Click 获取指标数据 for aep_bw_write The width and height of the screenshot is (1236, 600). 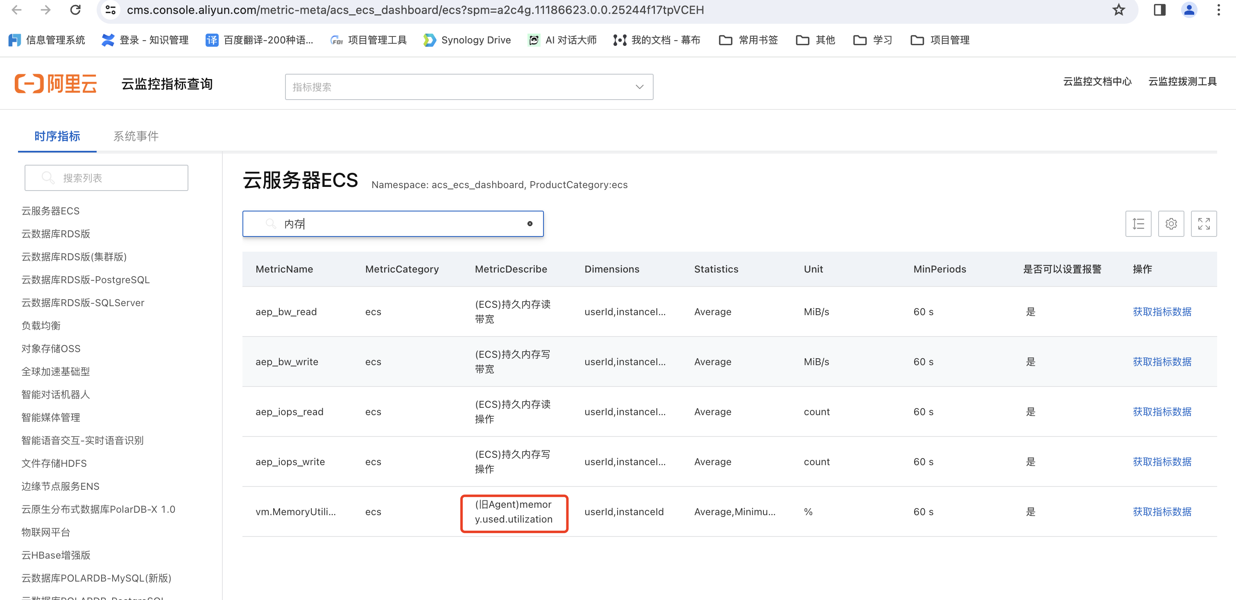tap(1161, 362)
